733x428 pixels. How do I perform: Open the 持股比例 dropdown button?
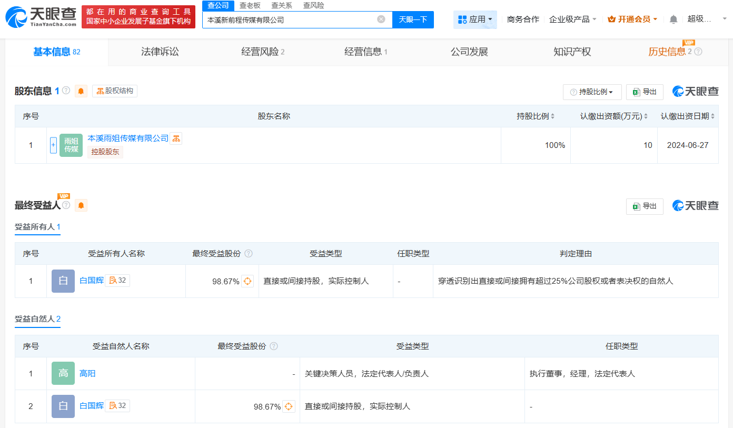592,92
